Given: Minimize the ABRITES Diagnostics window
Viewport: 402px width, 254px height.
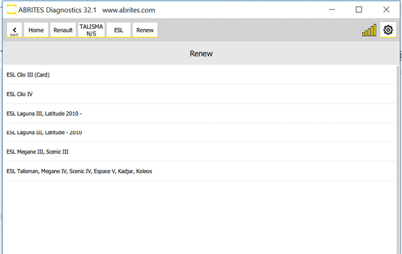Looking at the screenshot, I should pos(332,10).
